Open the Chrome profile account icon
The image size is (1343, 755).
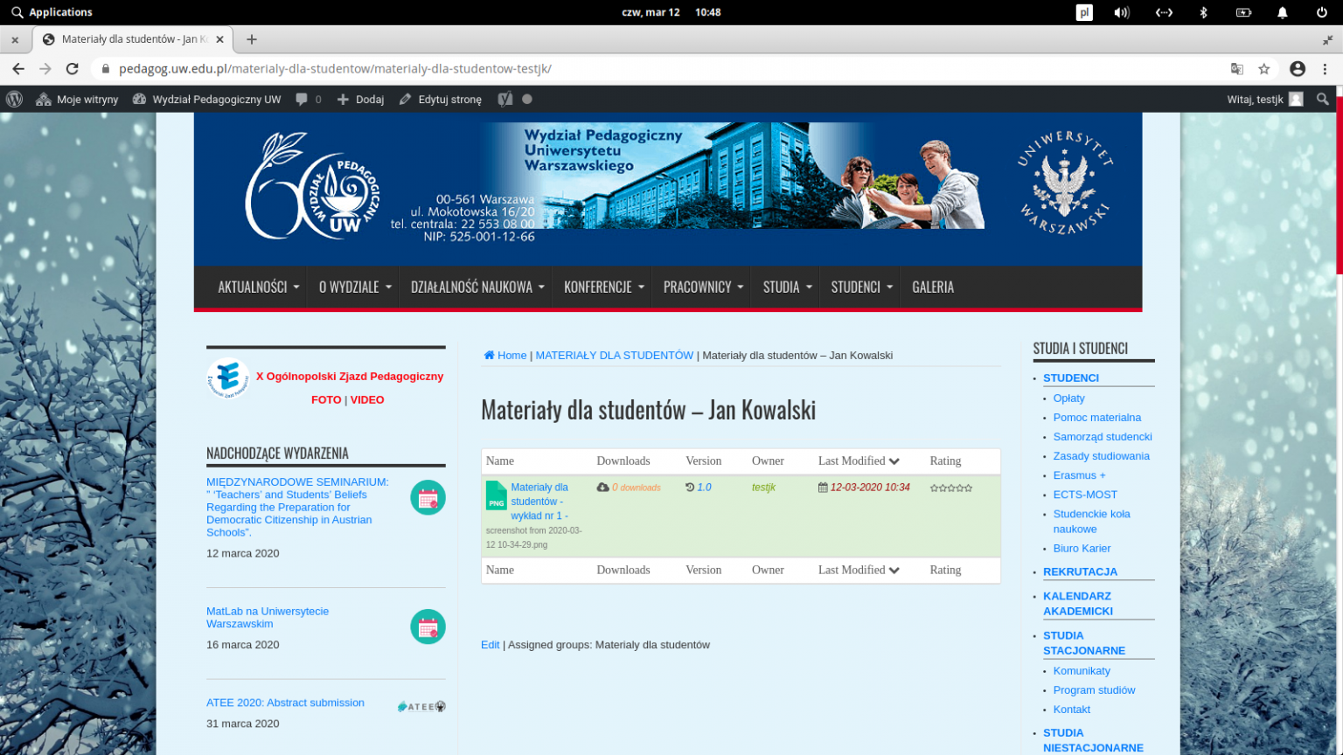[x=1298, y=69]
